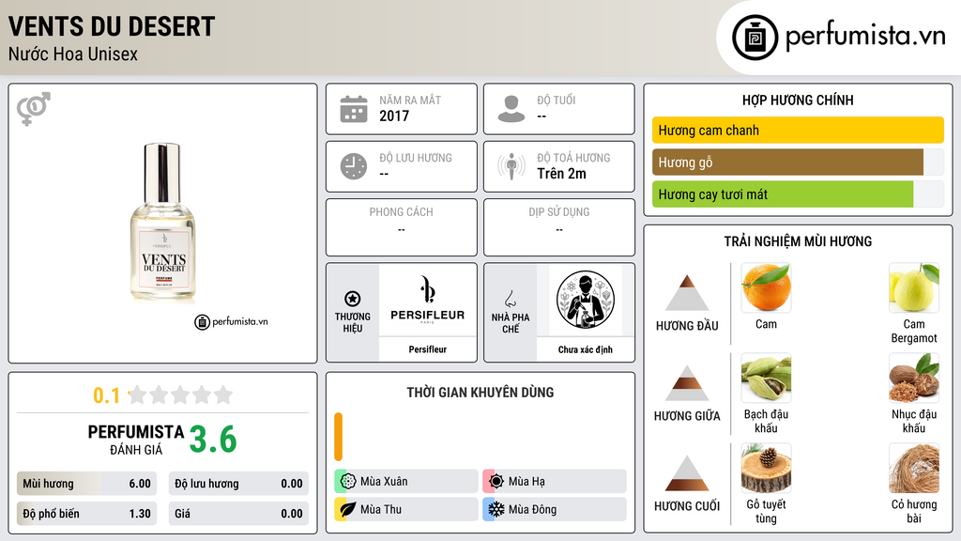Viewport: 961px width, 541px height.
Task: Click the green Hương cay tươi mát bar
Action: 783,194
